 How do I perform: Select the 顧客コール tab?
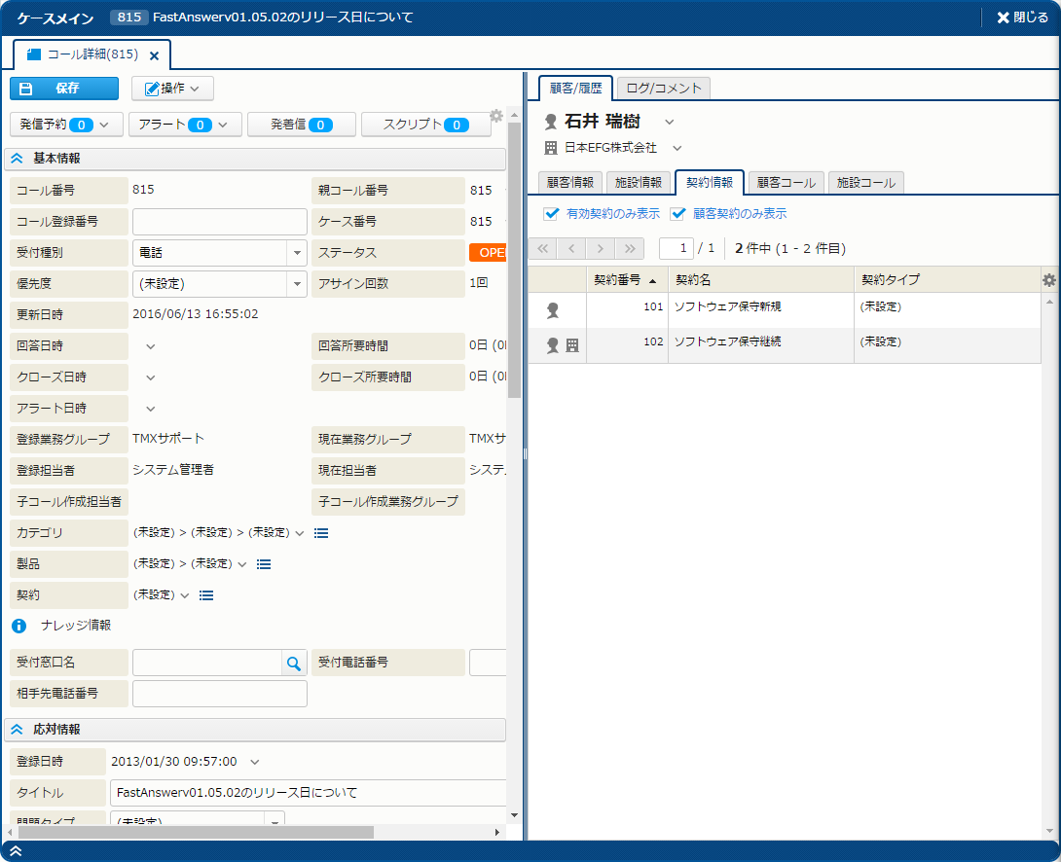tap(786, 182)
